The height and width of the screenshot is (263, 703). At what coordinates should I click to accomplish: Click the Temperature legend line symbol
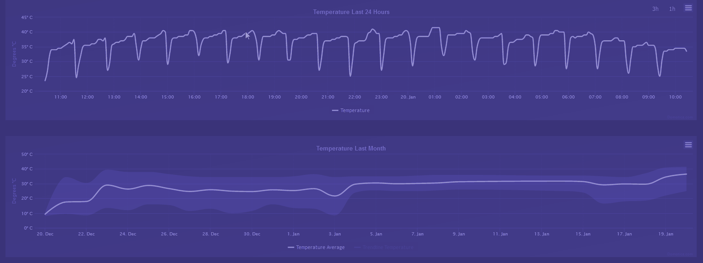pyautogui.click(x=335, y=110)
